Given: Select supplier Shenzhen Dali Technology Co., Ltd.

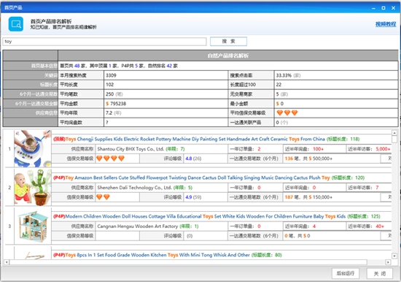Looking at the screenshot, I should tap(134, 188).
